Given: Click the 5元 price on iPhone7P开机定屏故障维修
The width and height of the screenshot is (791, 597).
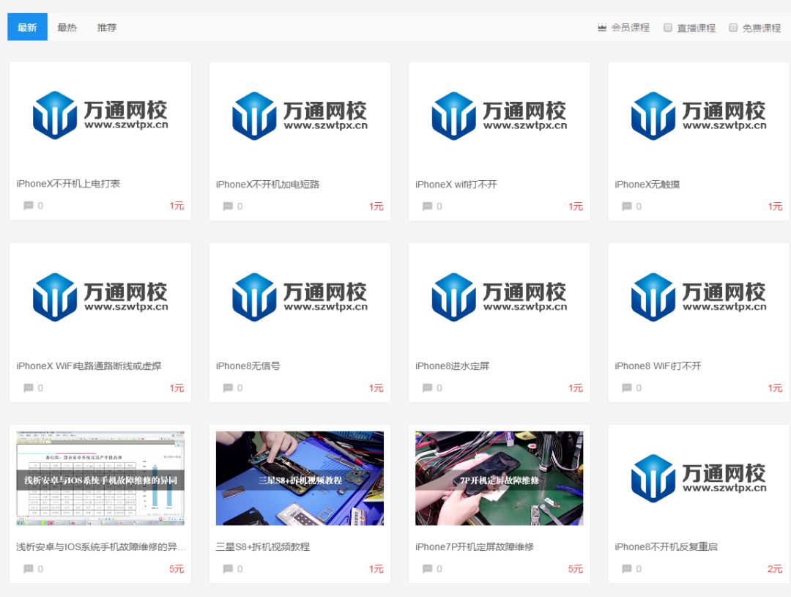Looking at the screenshot, I should [x=576, y=568].
